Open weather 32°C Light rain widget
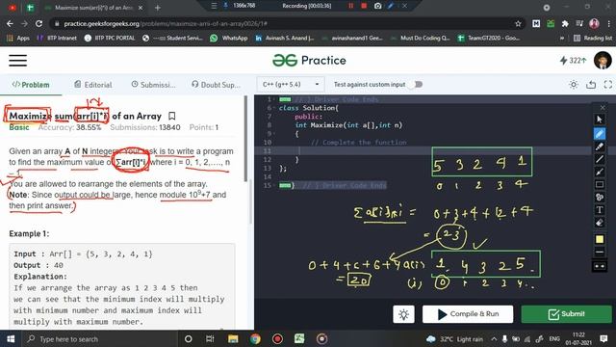616x347 pixels. pyautogui.click(x=454, y=338)
